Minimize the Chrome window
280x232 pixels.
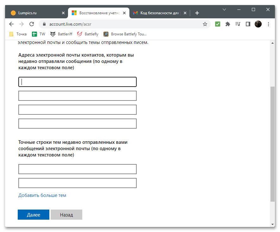click(239, 9)
